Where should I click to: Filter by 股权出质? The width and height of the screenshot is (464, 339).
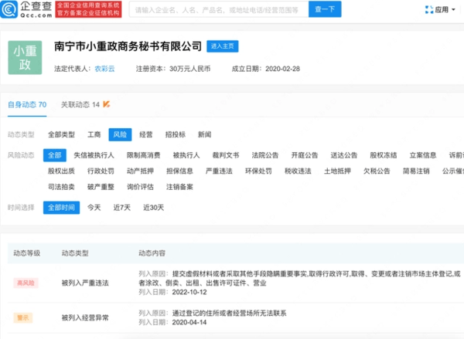point(61,171)
